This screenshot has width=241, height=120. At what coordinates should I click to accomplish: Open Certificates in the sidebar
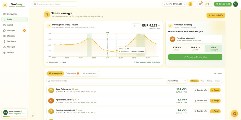pyautogui.click(x=14, y=41)
